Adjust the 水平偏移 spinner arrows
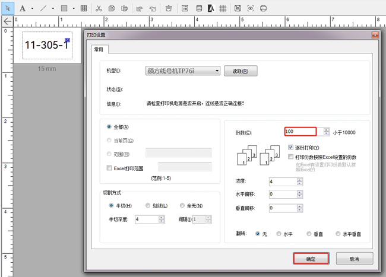The width and height of the screenshot is (386, 277). [299, 194]
